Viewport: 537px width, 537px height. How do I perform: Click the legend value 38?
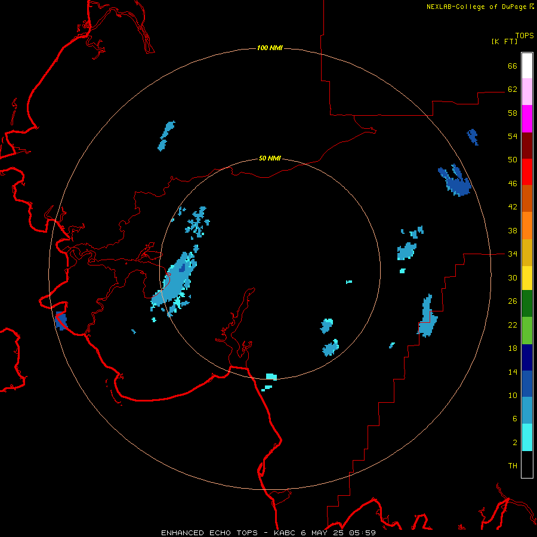513,231
